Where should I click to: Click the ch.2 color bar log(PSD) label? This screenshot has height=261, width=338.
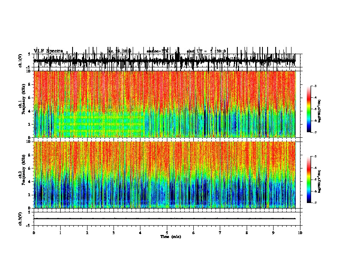point(320,181)
